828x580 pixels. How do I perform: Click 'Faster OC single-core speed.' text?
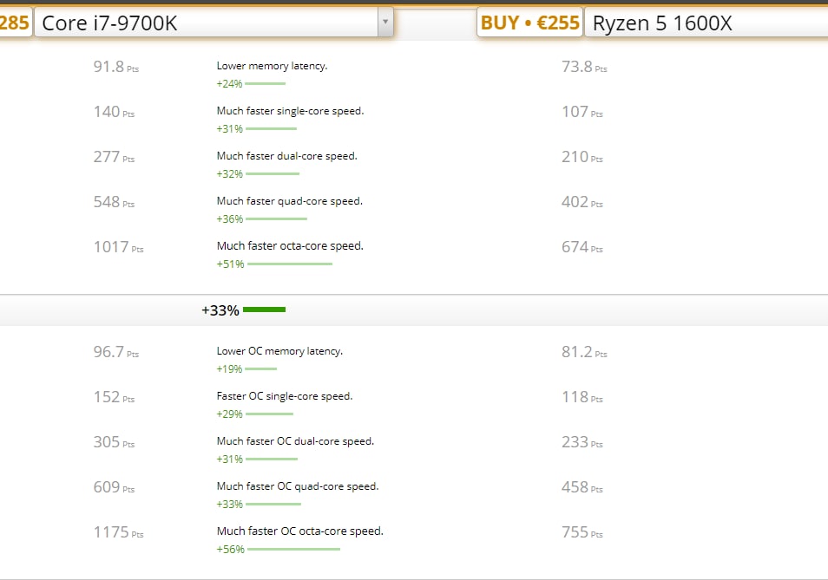[284, 396]
